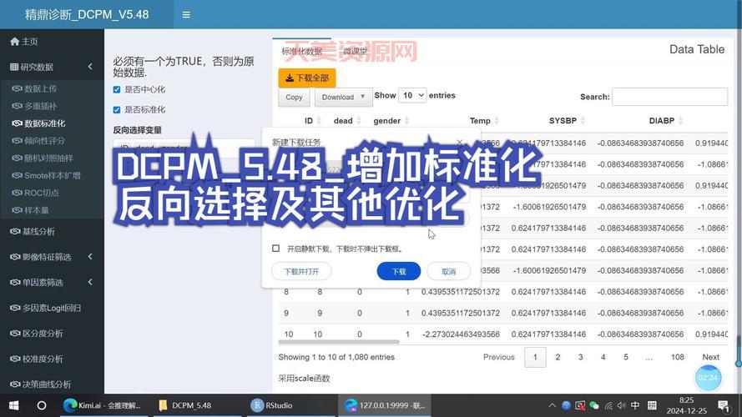Switch to 127.0.0.1:9999 browser taskbar window
742x417 pixels.
point(385,405)
